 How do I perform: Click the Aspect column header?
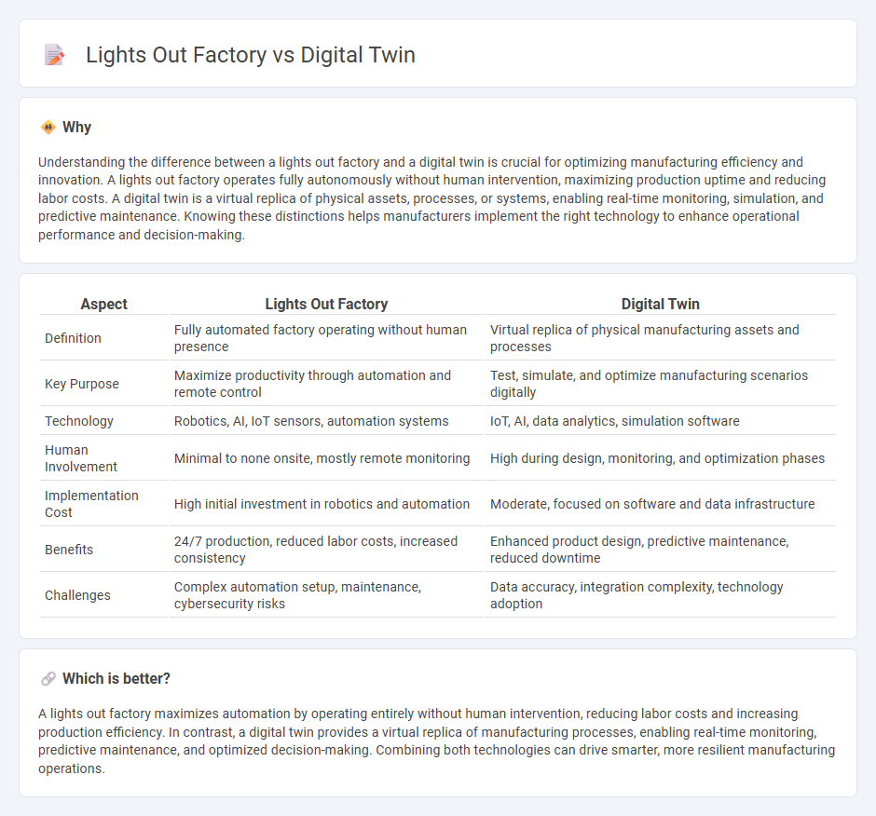(104, 304)
